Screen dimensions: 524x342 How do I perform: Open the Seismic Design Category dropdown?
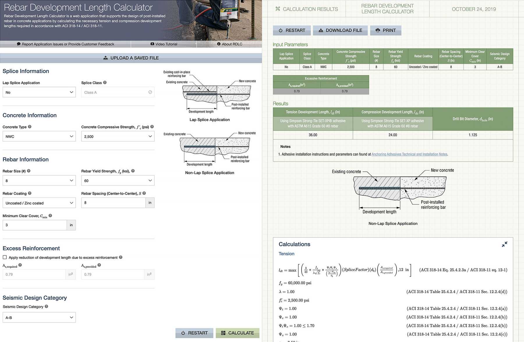click(39, 318)
